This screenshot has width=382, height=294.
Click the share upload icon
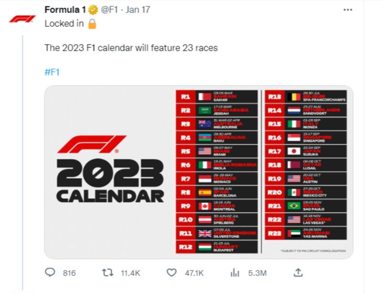tap(298, 273)
